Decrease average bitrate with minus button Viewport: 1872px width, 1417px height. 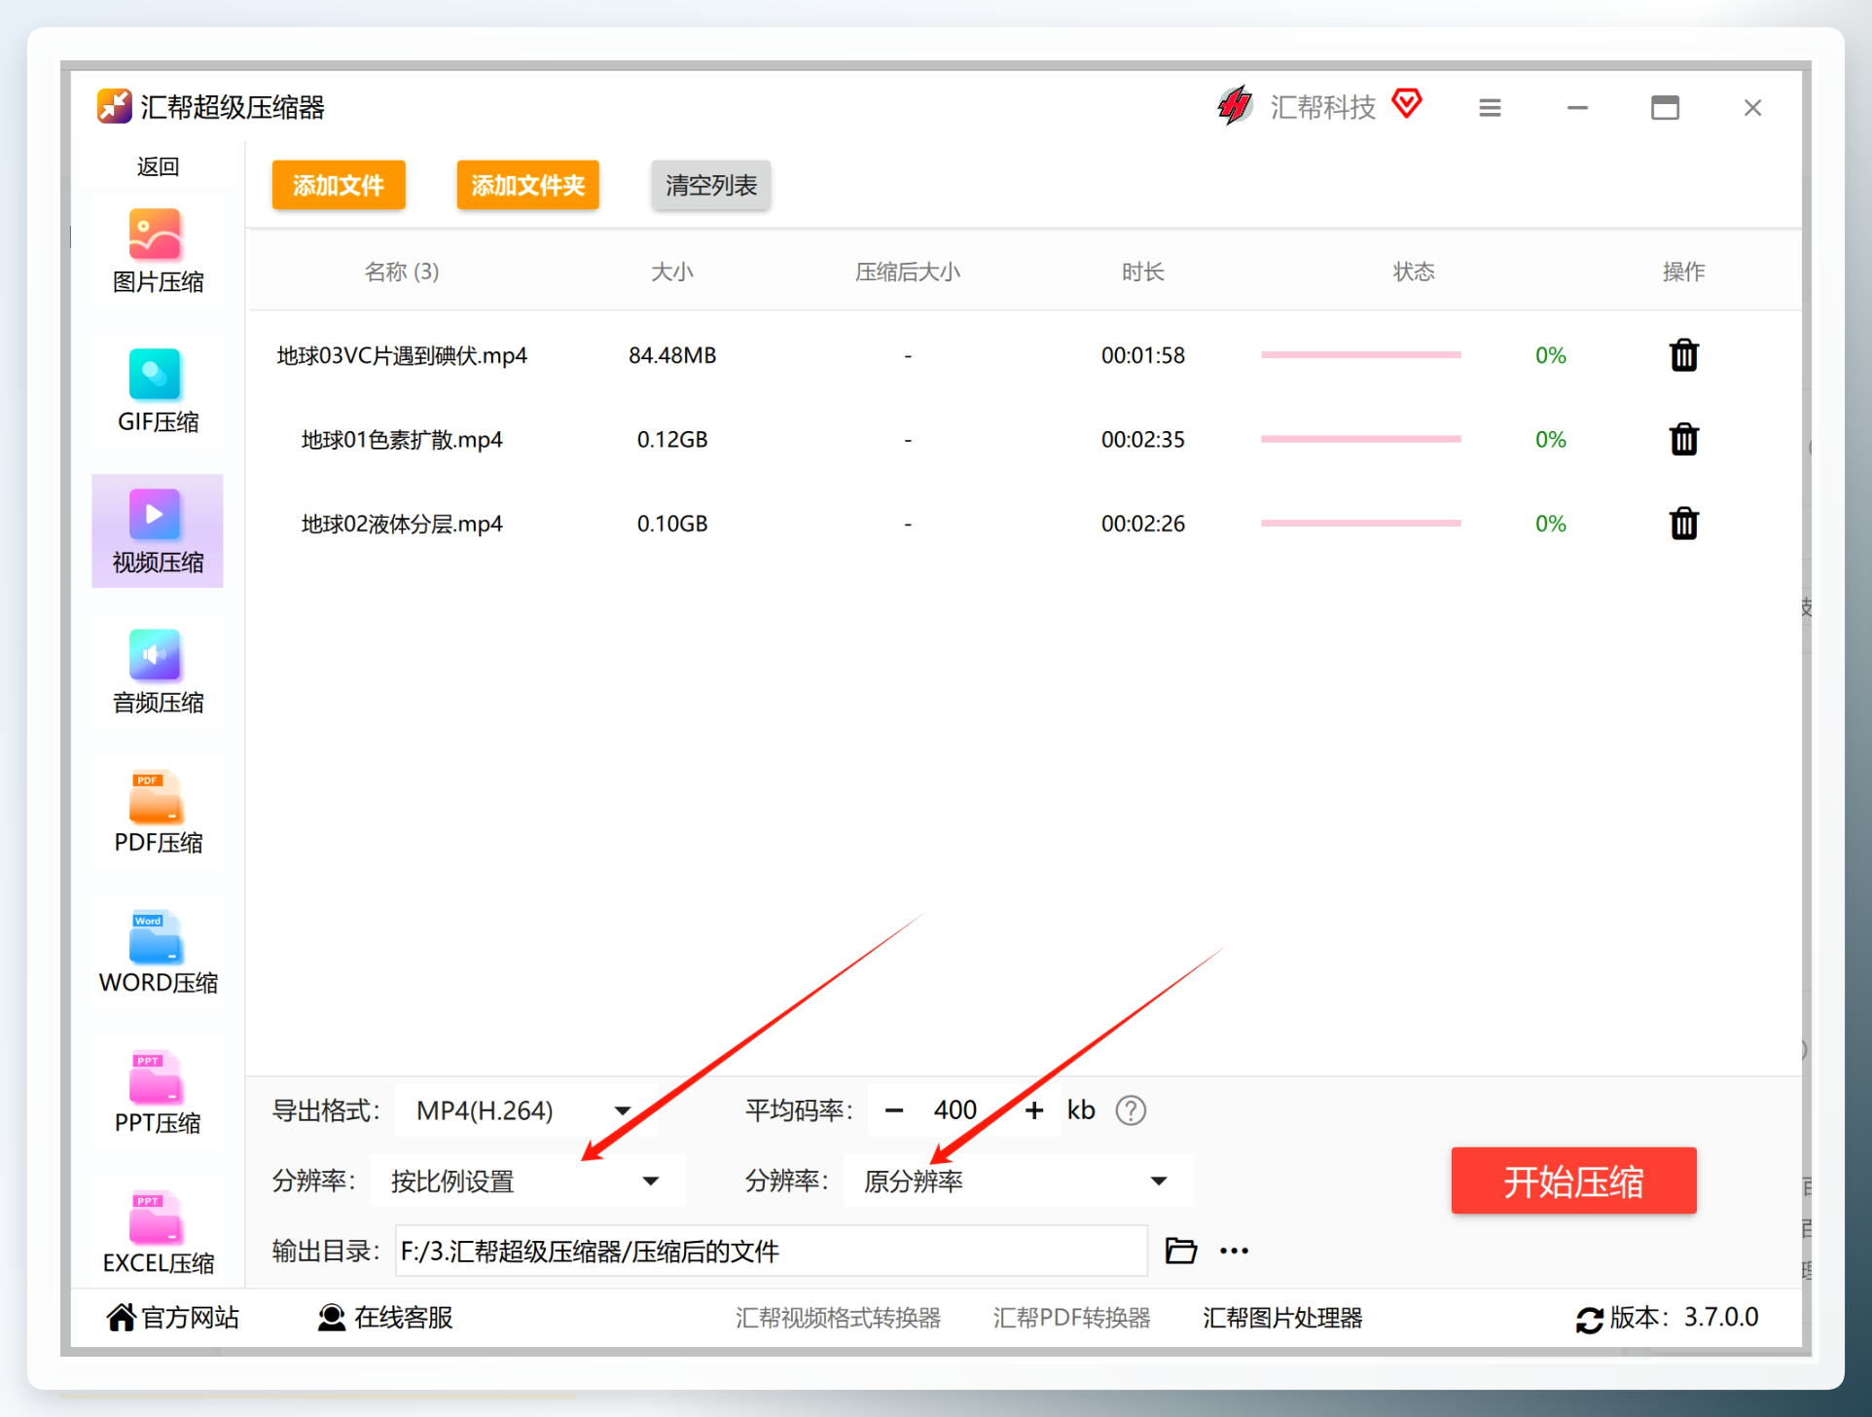click(894, 1110)
